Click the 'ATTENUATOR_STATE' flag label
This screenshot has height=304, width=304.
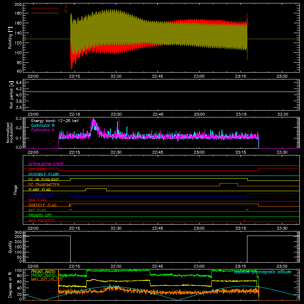(x=46, y=164)
